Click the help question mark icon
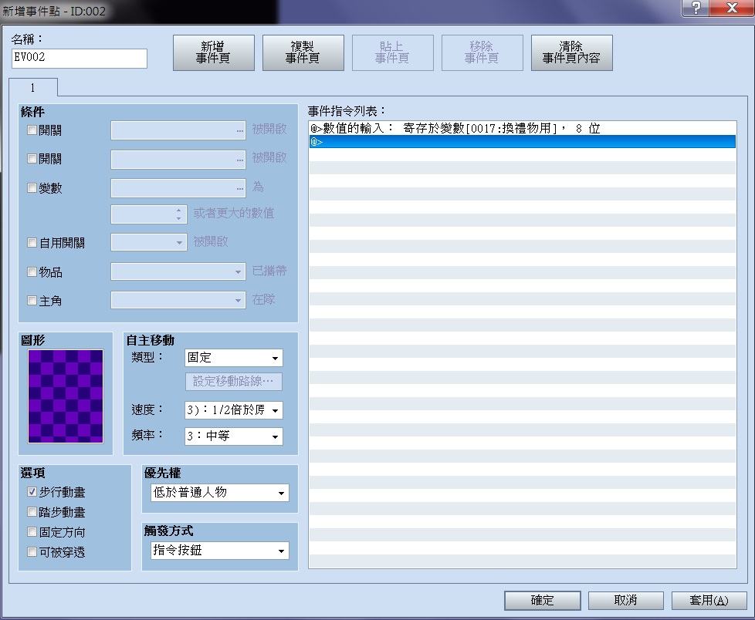Viewport: 755px width, 620px height. [696, 8]
